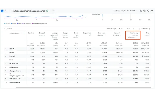Click (direct) key events cell 52,629.00
This screenshot has height=97, width=155.
119,49
